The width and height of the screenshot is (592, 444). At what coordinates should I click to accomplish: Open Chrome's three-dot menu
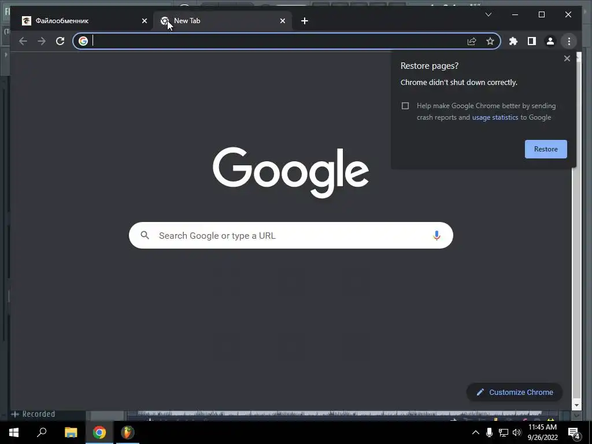(569, 41)
